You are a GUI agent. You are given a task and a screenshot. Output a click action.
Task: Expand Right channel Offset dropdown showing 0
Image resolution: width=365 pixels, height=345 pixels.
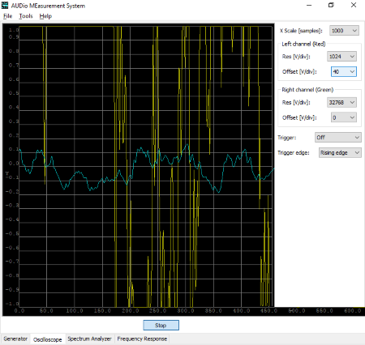point(344,117)
